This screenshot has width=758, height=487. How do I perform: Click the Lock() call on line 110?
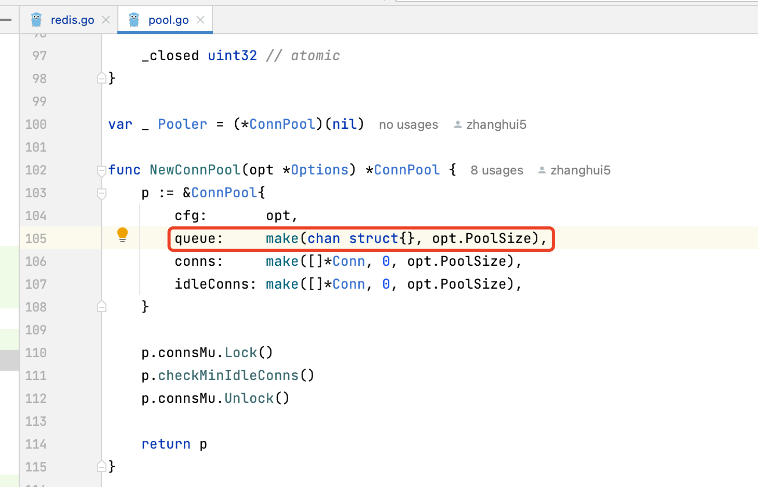tap(249, 353)
